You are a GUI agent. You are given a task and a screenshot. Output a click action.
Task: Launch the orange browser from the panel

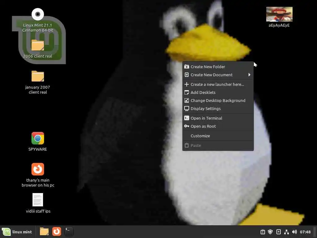tap(57, 231)
